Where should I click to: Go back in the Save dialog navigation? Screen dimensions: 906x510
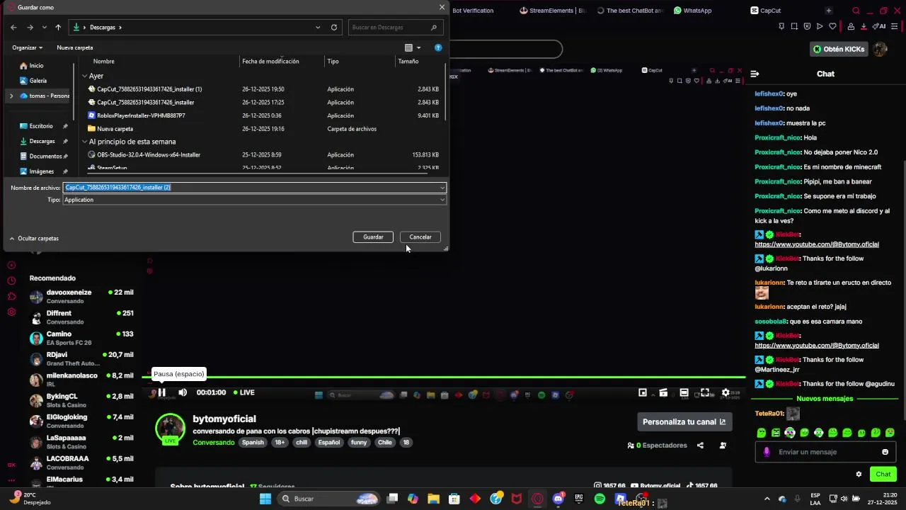point(13,28)
